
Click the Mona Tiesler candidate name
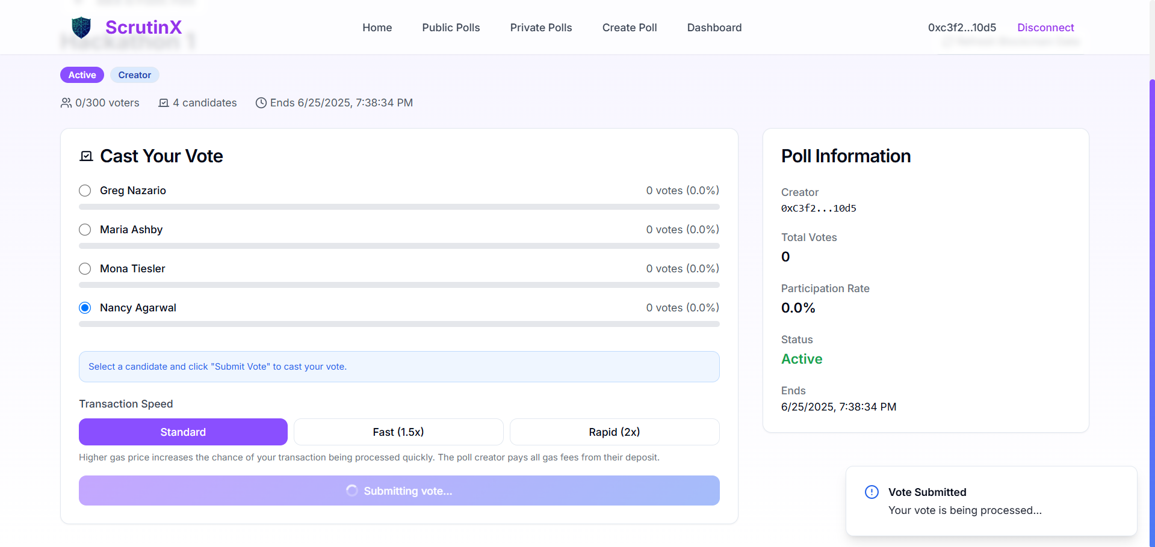(132, 269)
